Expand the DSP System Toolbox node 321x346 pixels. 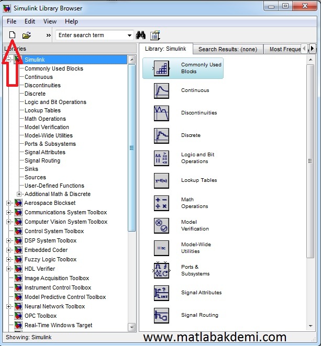click(x=8, y=240)
